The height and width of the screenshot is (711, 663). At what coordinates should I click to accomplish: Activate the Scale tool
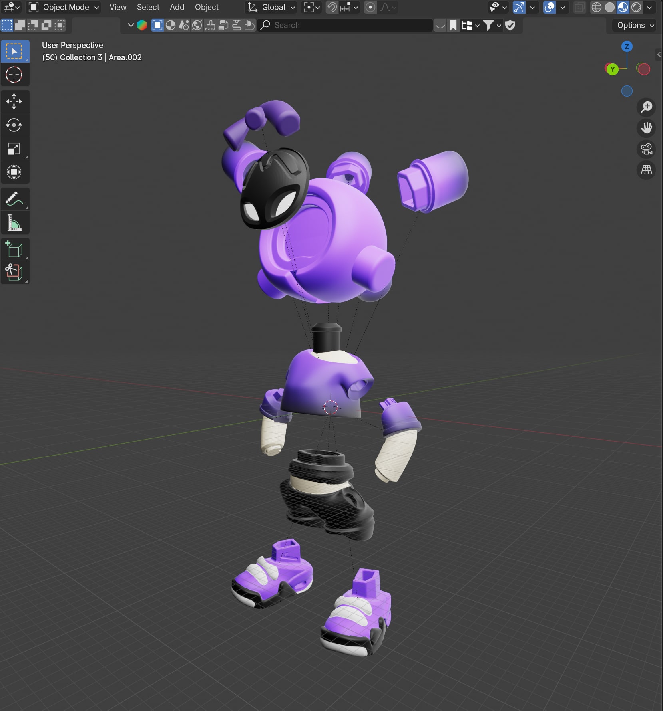tap(15, 149)
